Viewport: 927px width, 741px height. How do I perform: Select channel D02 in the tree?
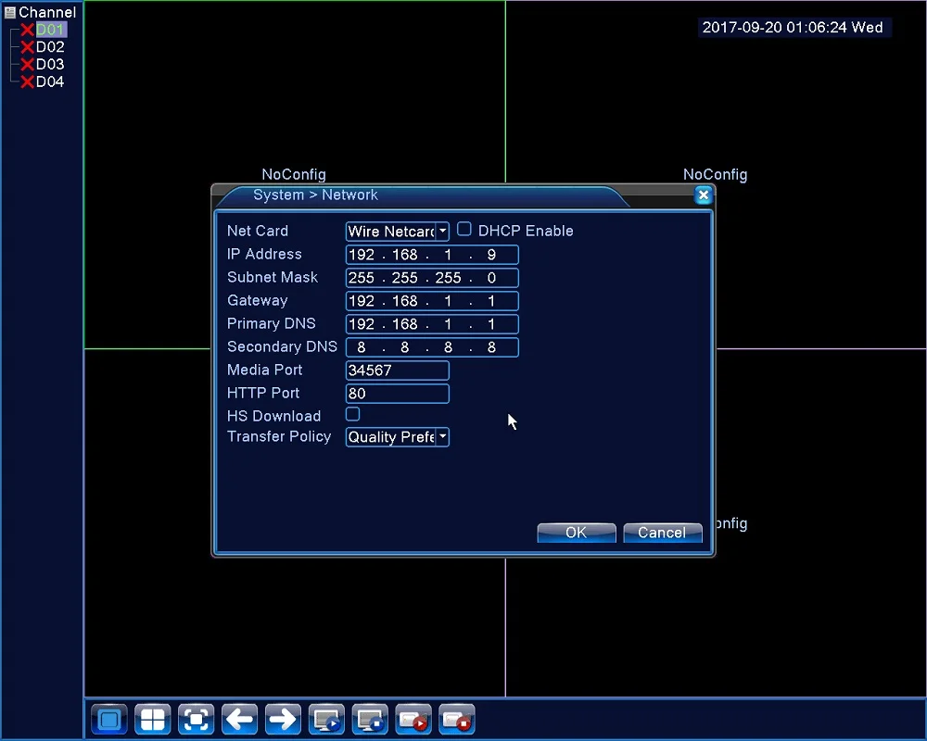click(50, 46)
